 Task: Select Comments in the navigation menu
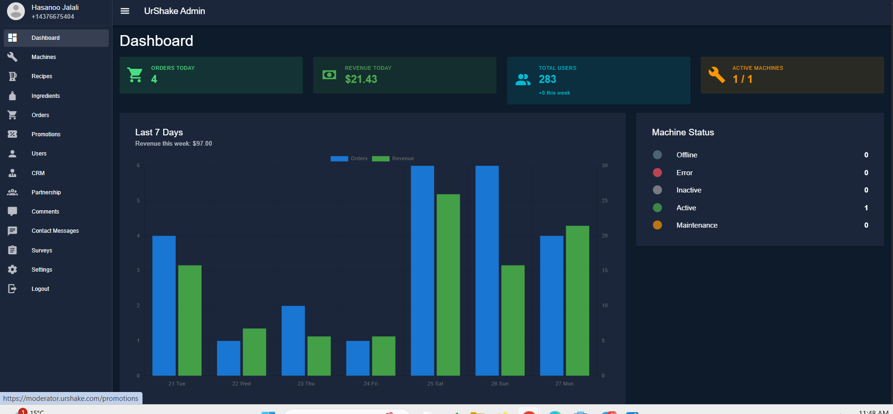pos(45,212)
